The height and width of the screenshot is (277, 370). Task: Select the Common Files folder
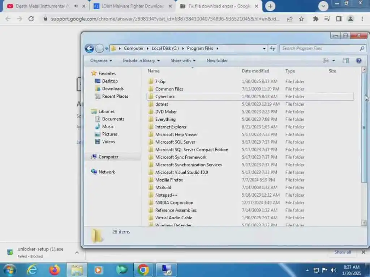pyautogui.click(x=250, y=89)
